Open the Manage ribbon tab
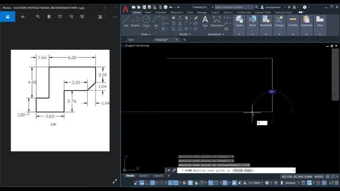Viewport: 340px width, 191px height. [x=202, y=13]
